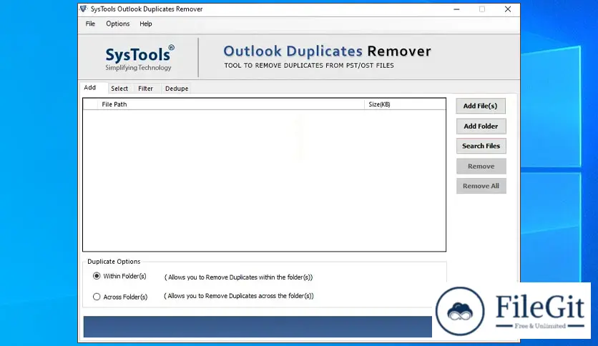The width and height of the screenshot is (598, 346).
Task: Click the SysTools app icon in title bar
Action: [84, 9]
